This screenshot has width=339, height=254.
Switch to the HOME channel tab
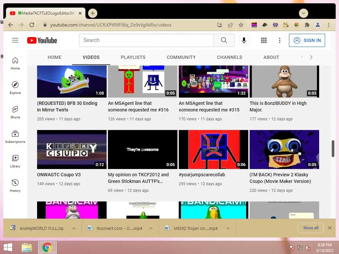tap(55, 57)
